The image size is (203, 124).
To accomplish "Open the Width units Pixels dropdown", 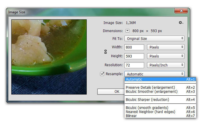I will [166, 47].
